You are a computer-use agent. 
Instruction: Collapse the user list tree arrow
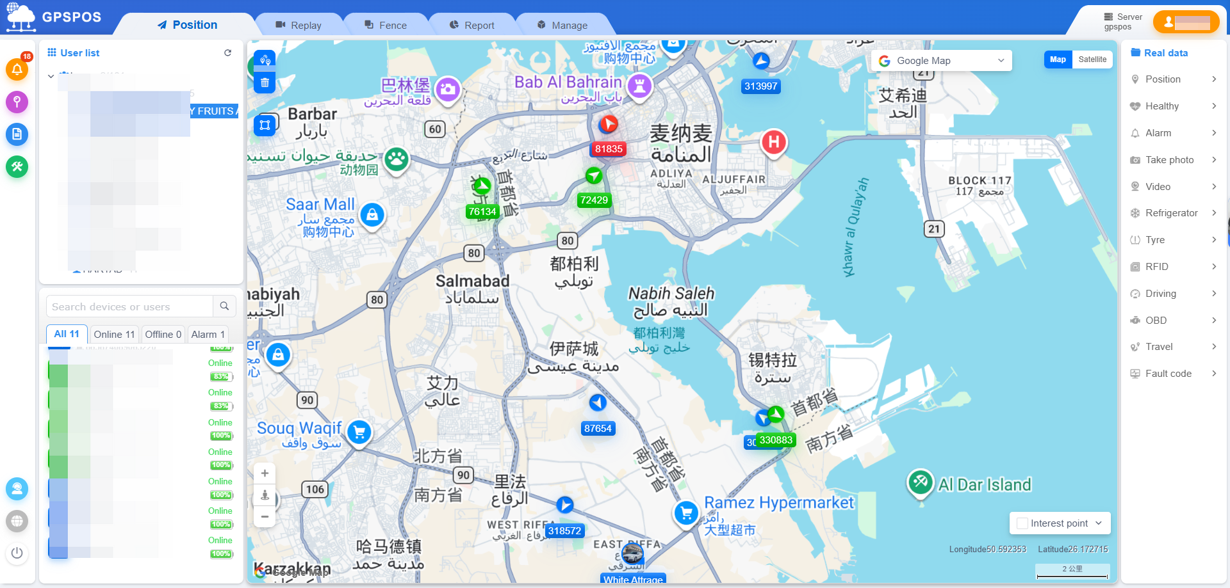click(x=51, y=76)
